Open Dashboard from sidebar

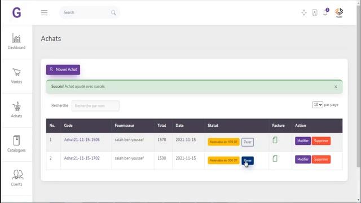(x=16, y=42)
